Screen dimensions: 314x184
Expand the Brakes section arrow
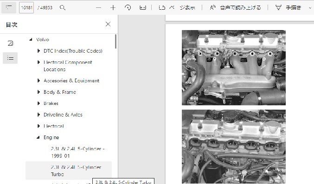38,104
